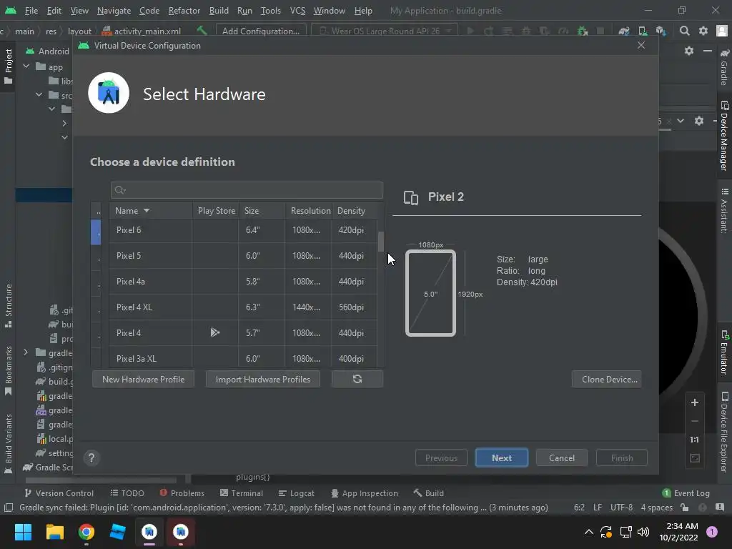Collapse the src folder in the project tree
The image size is (732, 549).
pyautogui.click(x=39, y=95)
